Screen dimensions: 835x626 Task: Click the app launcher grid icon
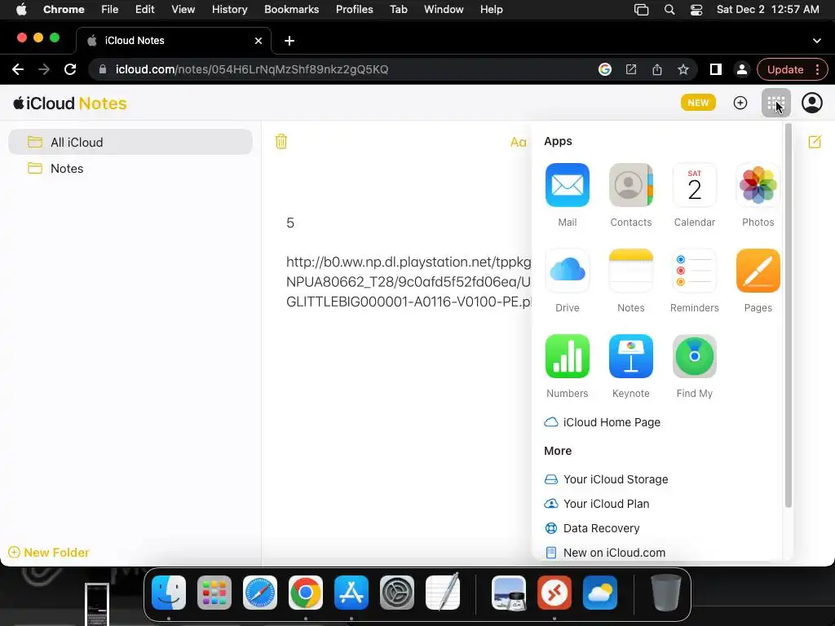point(776,103)
